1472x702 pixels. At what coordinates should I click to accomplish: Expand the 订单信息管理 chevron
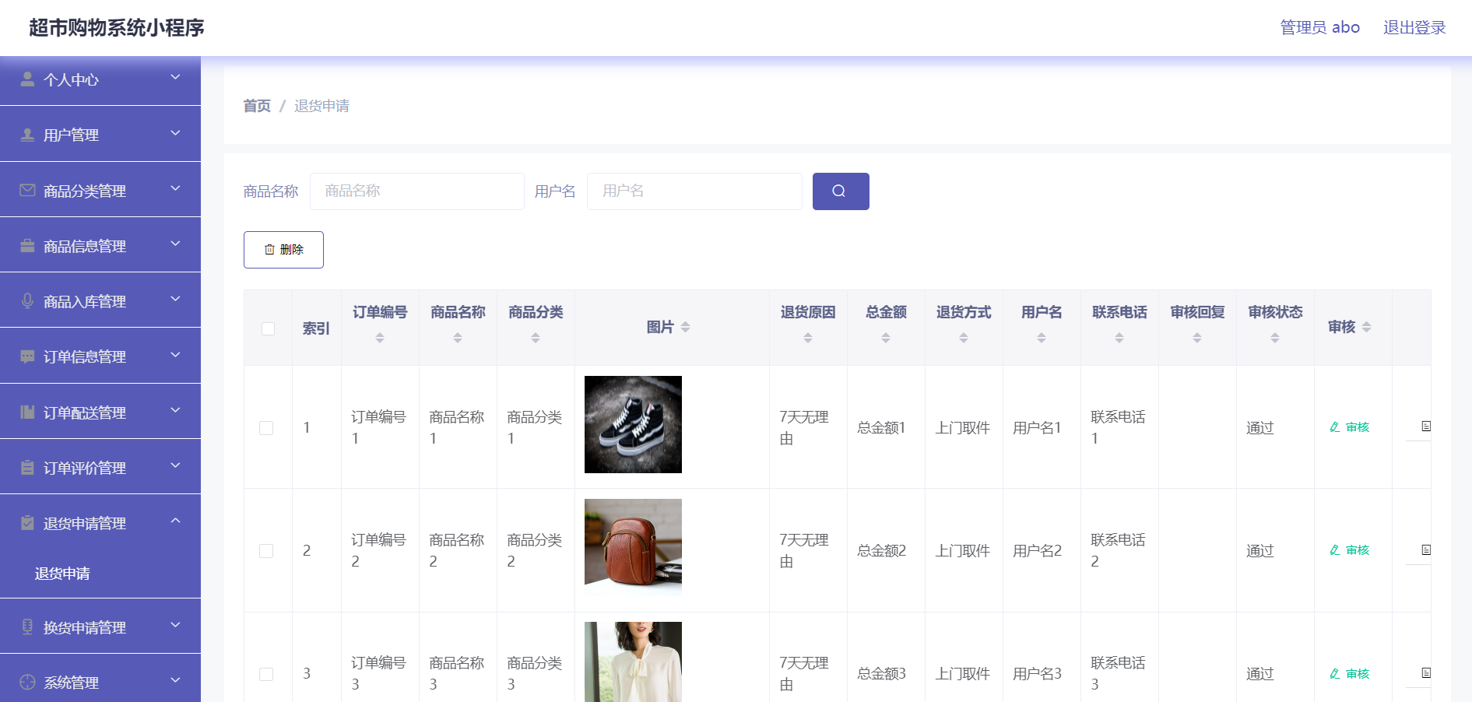coord(175,355)
